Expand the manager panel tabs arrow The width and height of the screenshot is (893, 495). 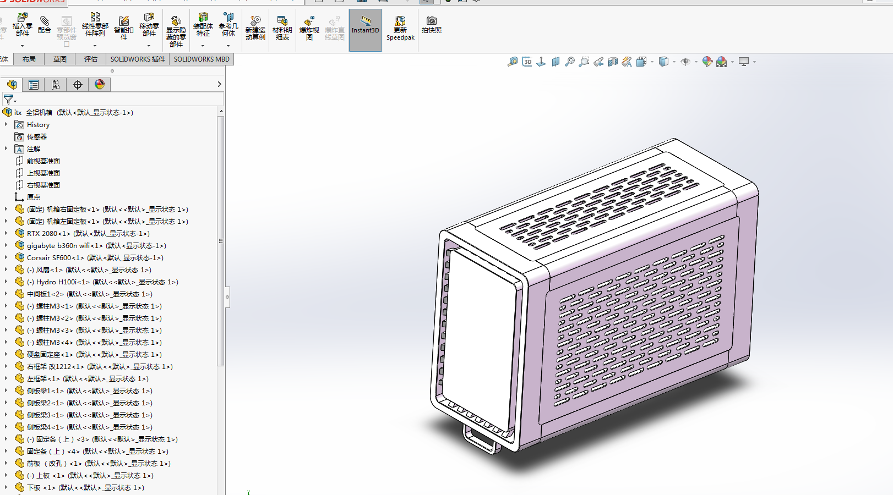(x=219, y=84)
